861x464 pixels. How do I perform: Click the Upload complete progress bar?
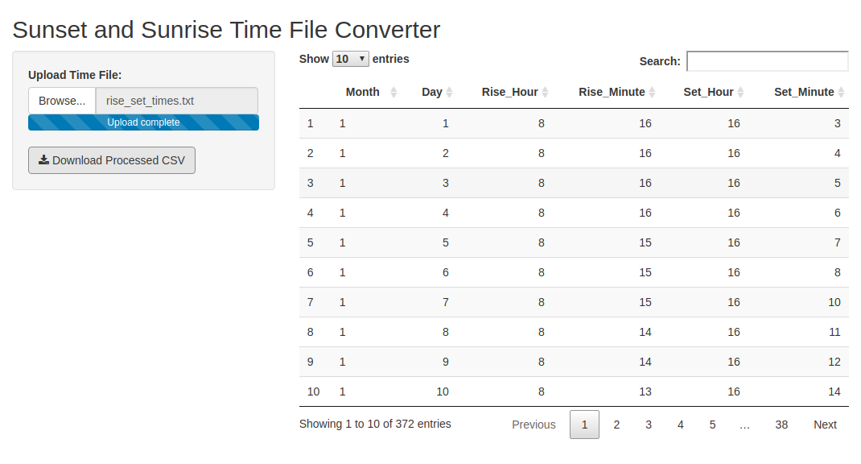coord(143,122)
